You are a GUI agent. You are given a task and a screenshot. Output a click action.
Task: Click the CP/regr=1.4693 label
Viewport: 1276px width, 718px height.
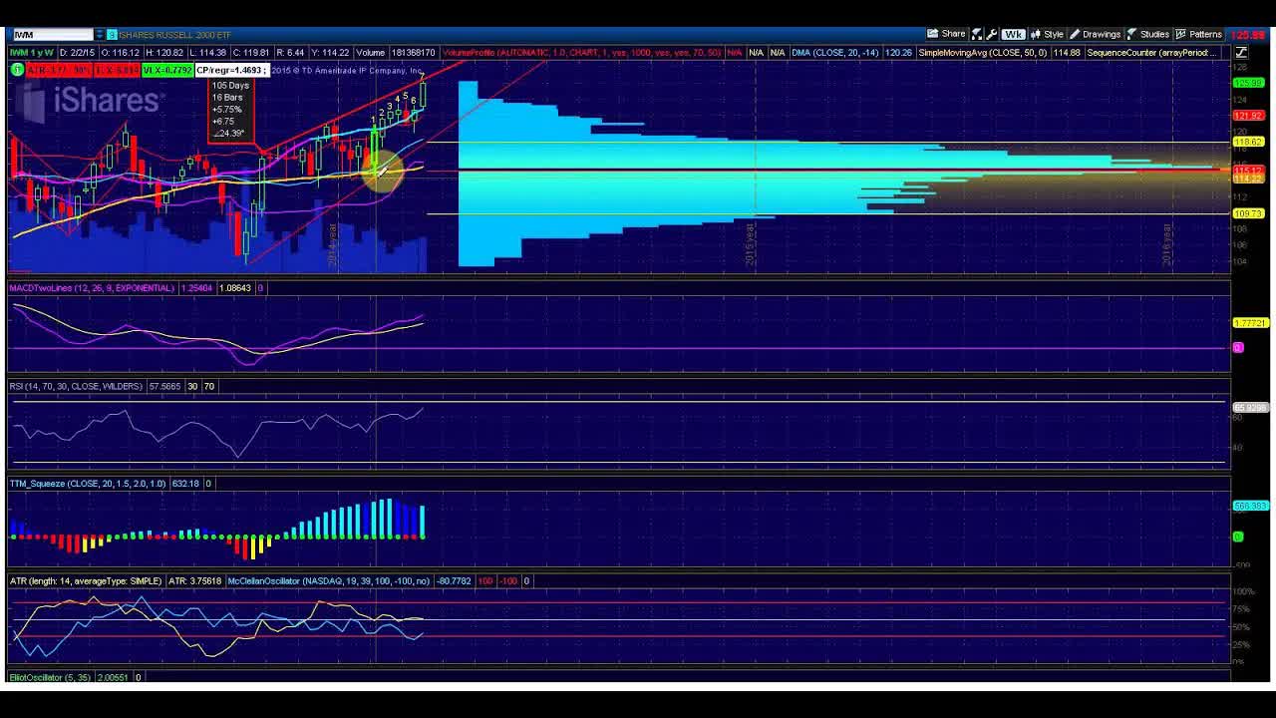(x=230, y=70)
